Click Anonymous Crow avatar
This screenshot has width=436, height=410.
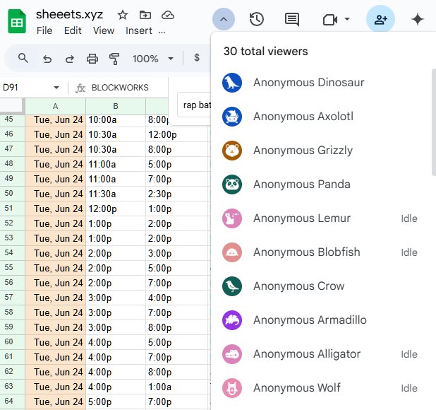(x=232, y=286)
